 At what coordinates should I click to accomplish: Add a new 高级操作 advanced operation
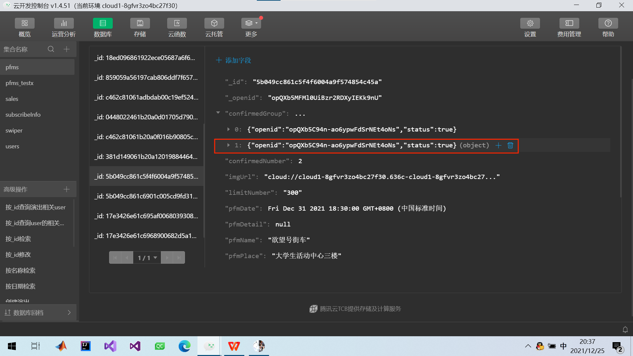pyautogui.click(x=67, y=189)
